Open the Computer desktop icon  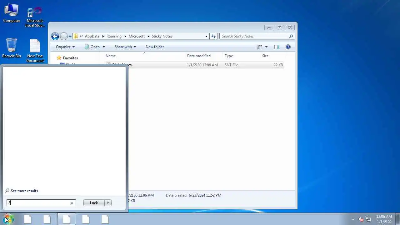12,13
